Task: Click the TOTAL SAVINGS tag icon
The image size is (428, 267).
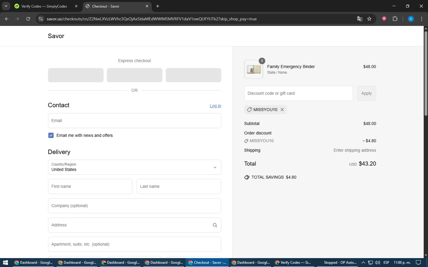Action: point(247,177)
